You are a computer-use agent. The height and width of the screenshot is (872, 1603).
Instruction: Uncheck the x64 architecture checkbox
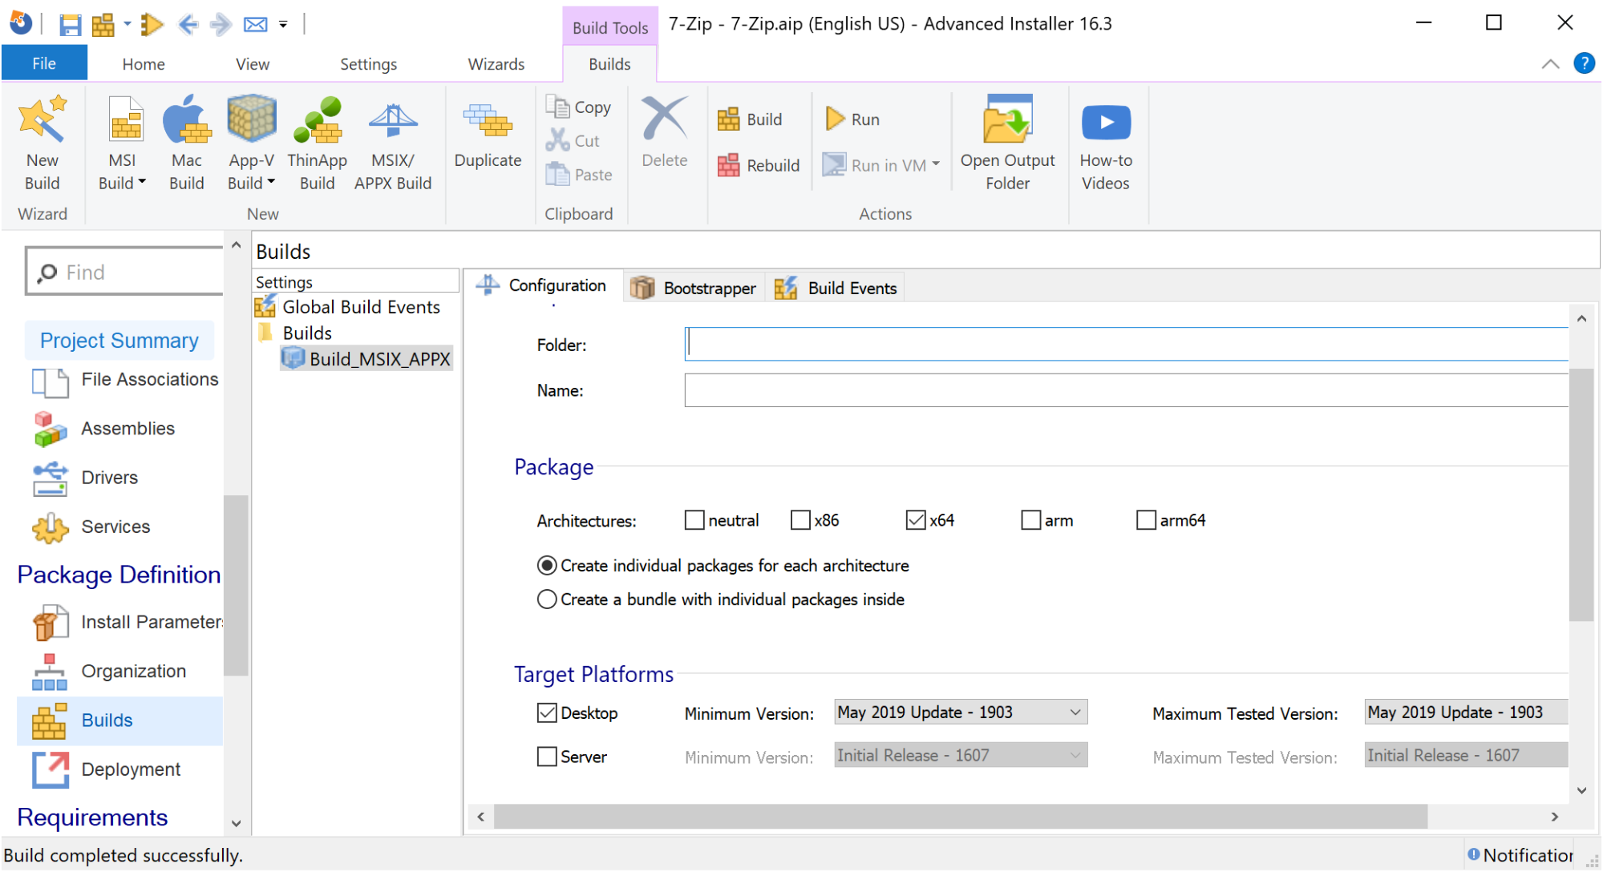[x=916, y=520]
